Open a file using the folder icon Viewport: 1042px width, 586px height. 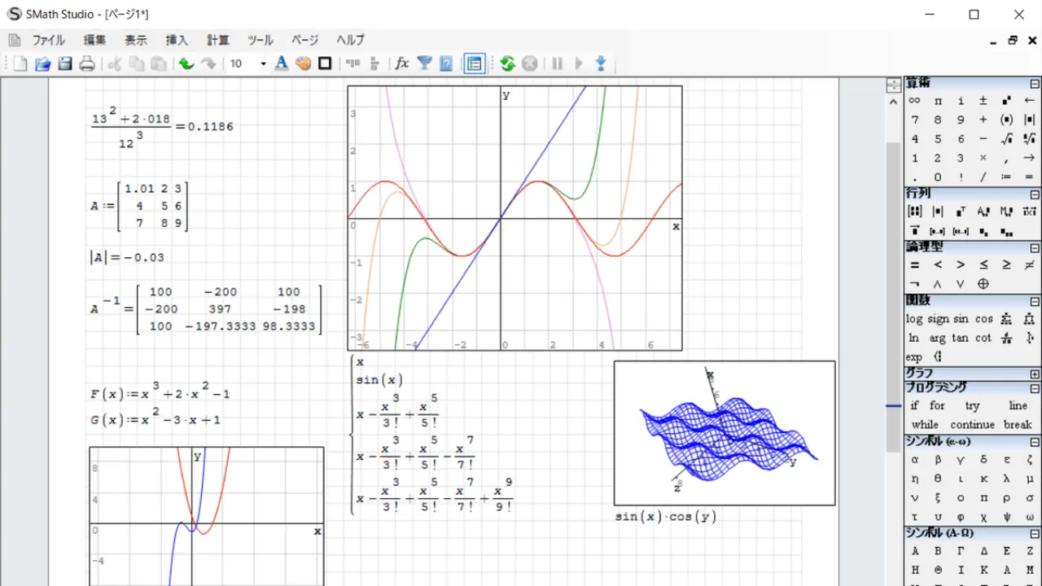point(42,63)
